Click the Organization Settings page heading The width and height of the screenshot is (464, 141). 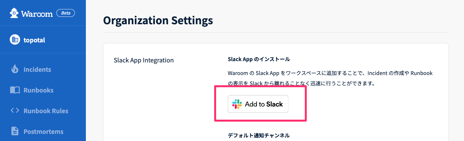pos(158,20)
